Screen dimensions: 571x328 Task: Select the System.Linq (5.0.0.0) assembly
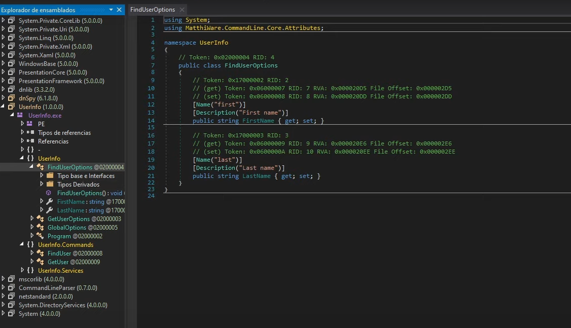46,38
